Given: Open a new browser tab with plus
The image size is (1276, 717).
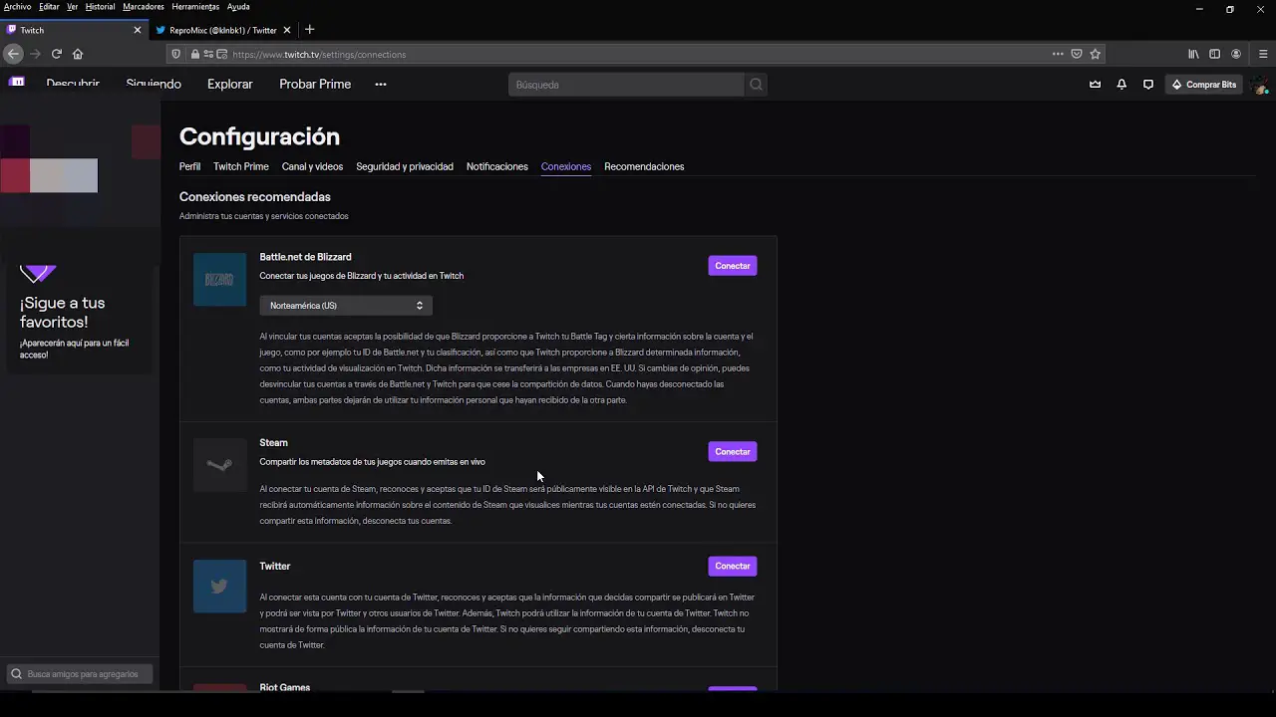Looking at the screenshot, I should 309,30.
